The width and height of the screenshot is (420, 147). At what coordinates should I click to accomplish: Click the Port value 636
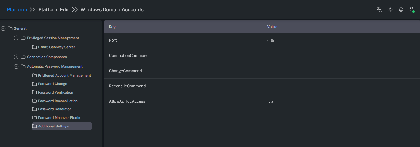coord(271,40)
